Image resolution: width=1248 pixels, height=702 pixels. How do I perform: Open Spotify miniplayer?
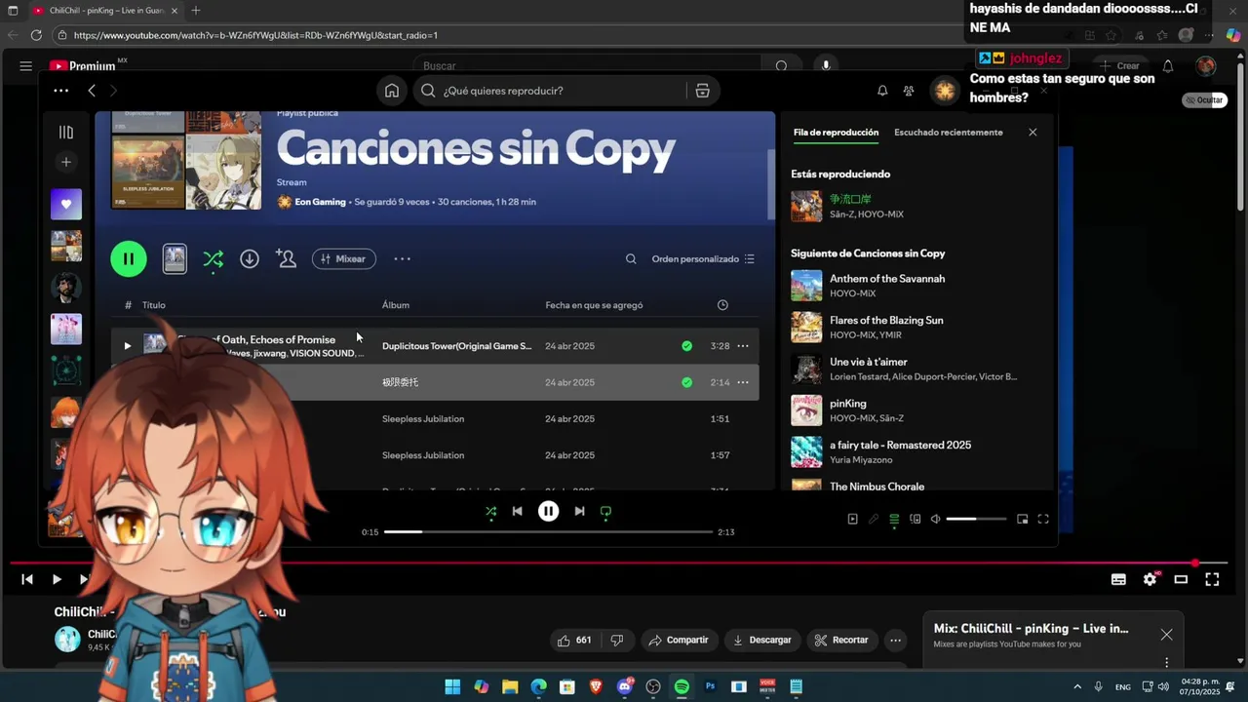pyautogui.click(x=1022, y=520)
